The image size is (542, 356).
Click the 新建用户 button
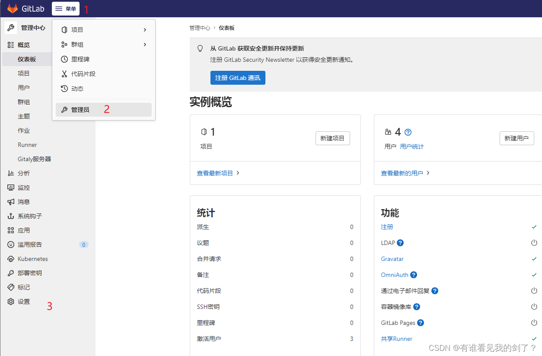click(x=516, y=138)
